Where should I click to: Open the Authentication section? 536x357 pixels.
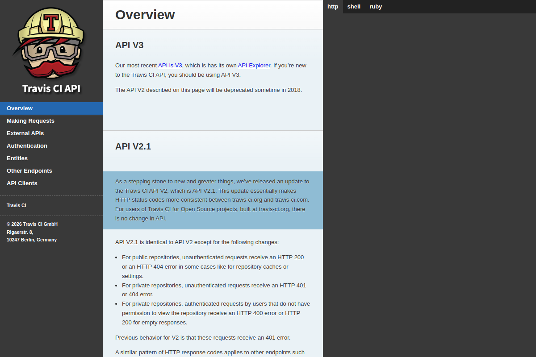(51, 146)
